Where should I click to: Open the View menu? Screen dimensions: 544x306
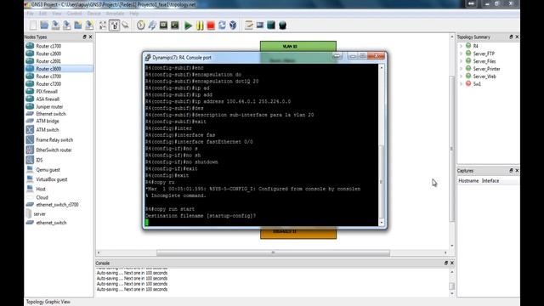57,14
